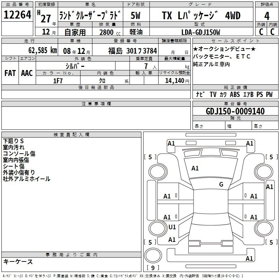Select the TV equipment entry
Screen dimensions: 280x280
point(213,94)
